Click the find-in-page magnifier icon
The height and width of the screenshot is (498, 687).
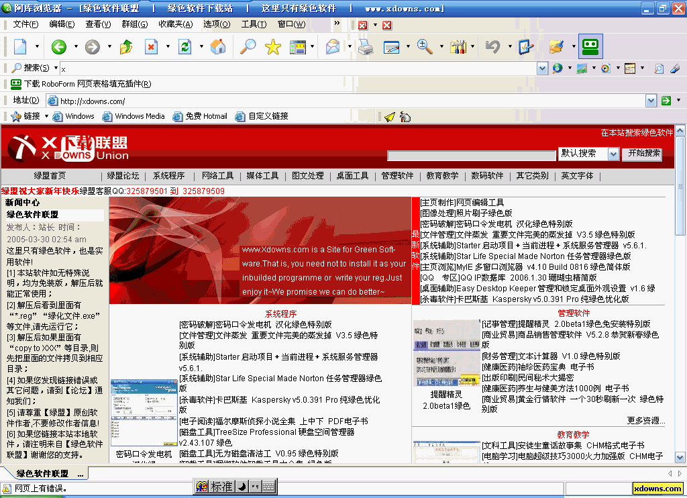click(659, 68)
